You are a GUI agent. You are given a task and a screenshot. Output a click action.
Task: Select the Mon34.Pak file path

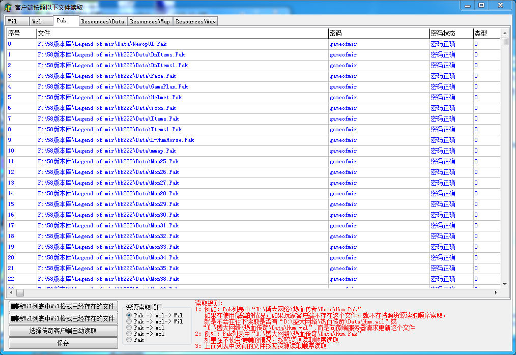pyautogui.click(x=108, y=258)
